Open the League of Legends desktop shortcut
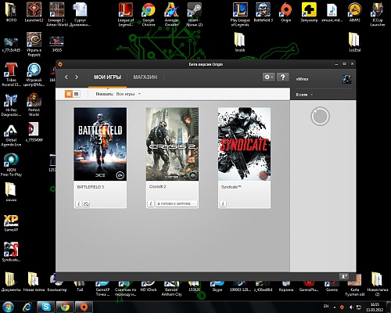 (126, 15)
